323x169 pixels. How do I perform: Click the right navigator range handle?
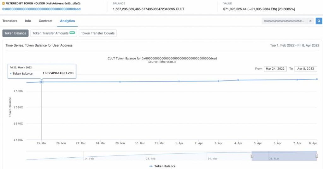(317, 156)
